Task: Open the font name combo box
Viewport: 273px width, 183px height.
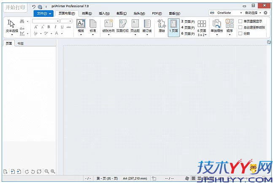Action: pyautogui.click(x=46, y=21)
